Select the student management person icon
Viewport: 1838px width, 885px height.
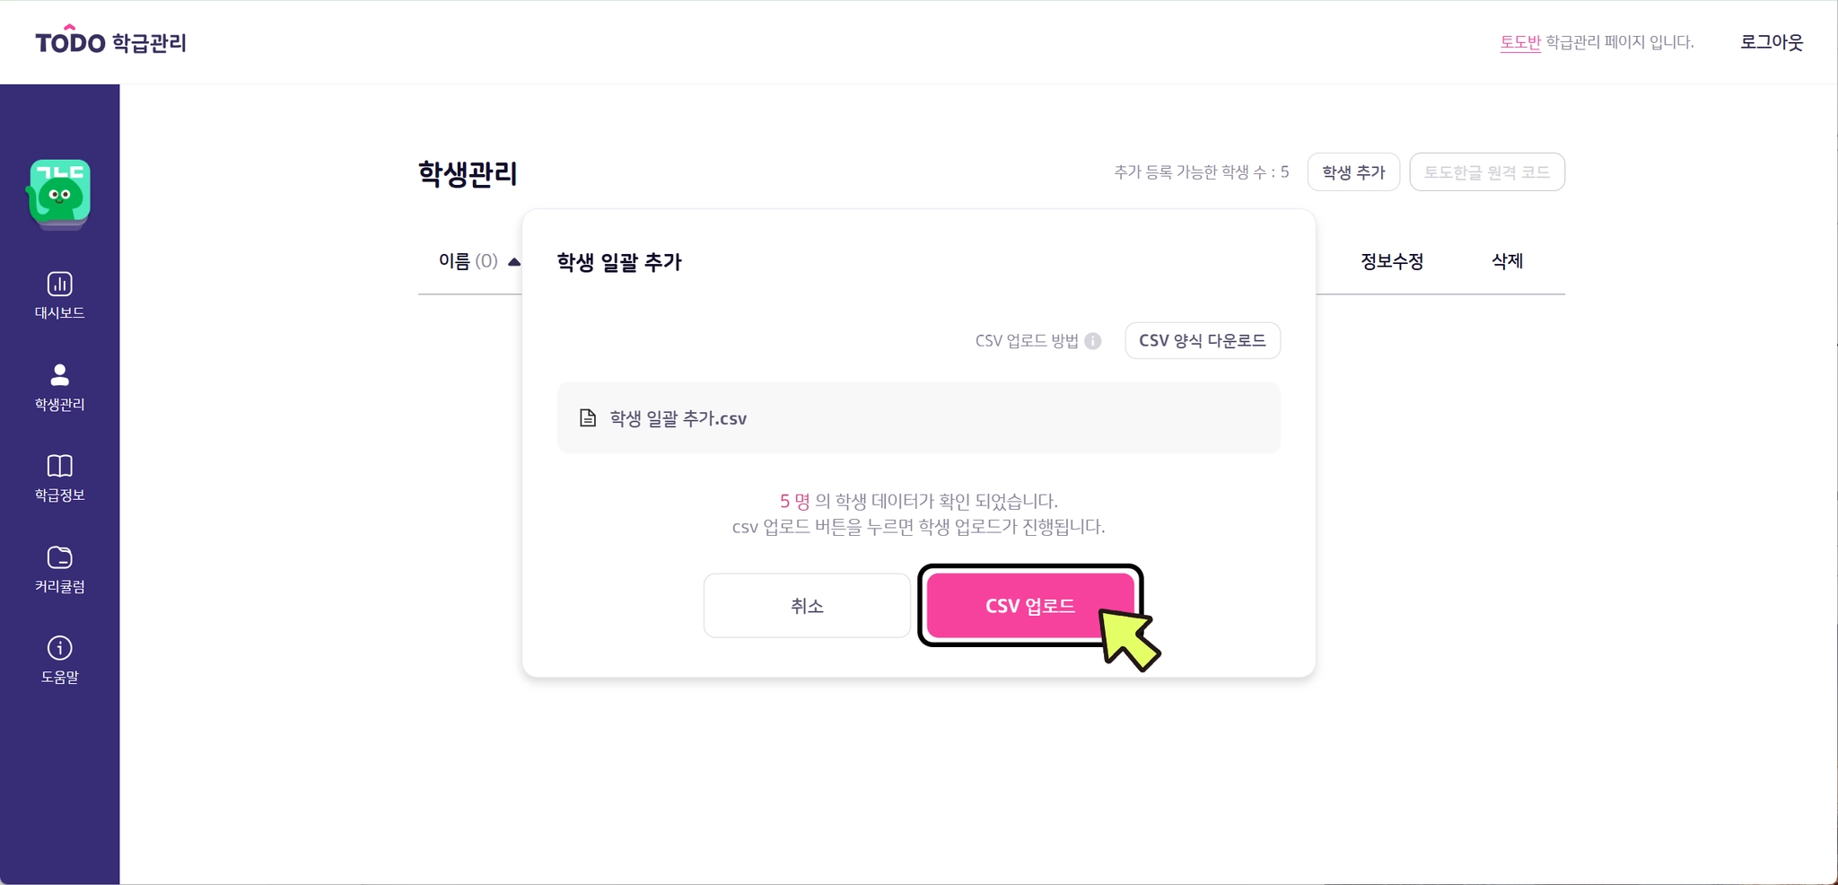pos(59,375)
